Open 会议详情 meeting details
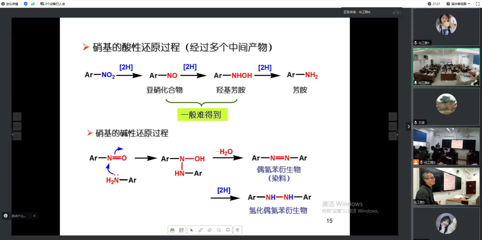This screenshot has width=482, height=240. [x=10, y=4]
